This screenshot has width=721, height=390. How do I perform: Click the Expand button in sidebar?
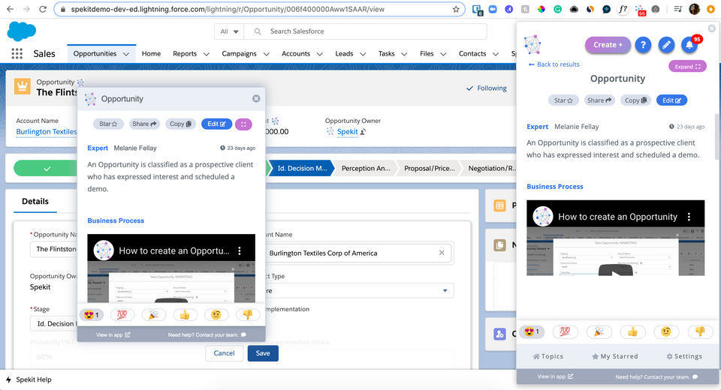tap(687, 67)
